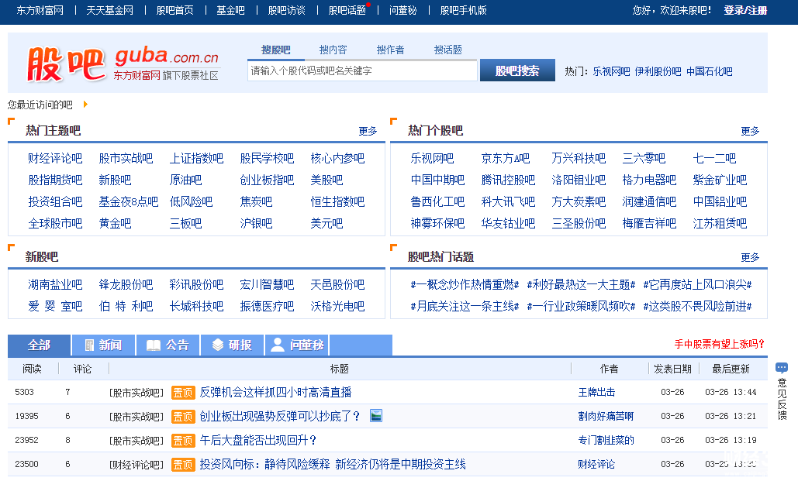Image resolution: width=798 pixels, height=481 pixels.
Task: Open 京东方A吧 stock bar
Action: [x=506, y=158]
